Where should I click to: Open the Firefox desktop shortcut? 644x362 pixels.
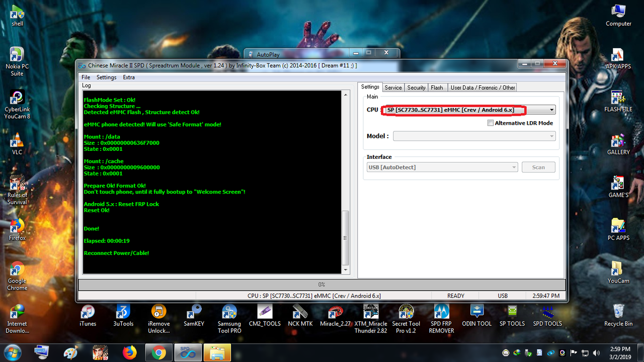17,229
